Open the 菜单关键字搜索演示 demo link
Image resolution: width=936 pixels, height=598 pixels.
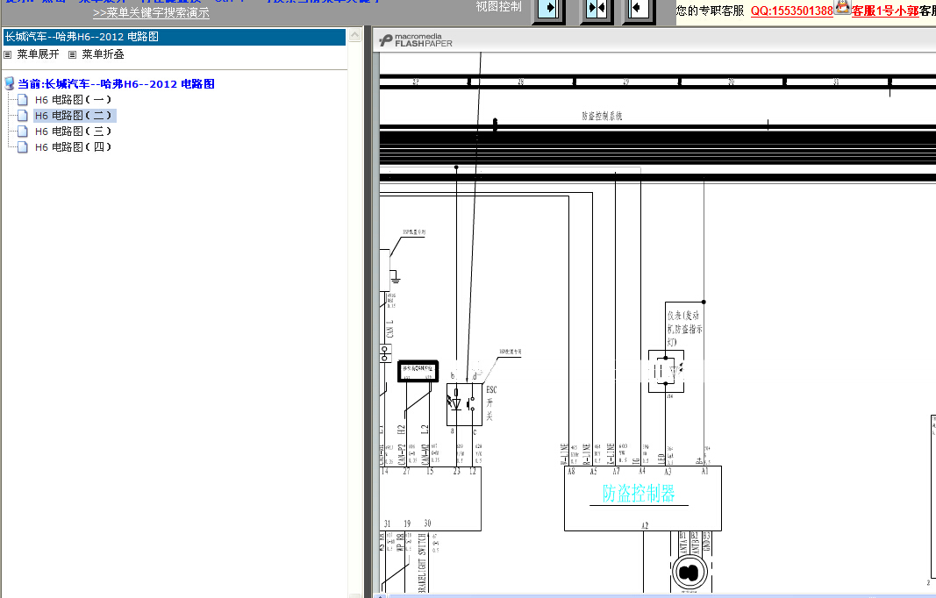151,12
